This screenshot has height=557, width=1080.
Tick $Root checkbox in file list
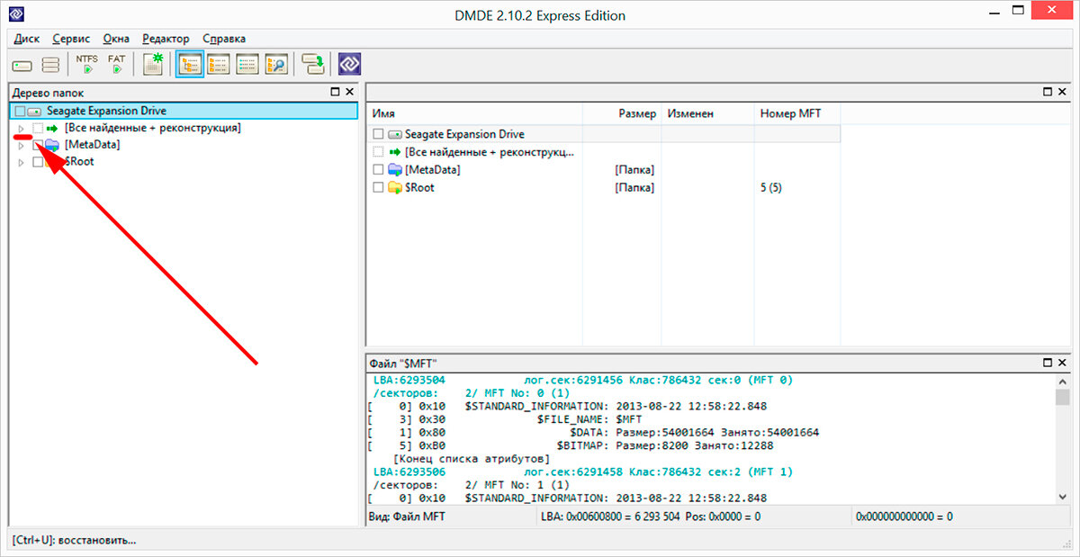click(x=379, y=188)
